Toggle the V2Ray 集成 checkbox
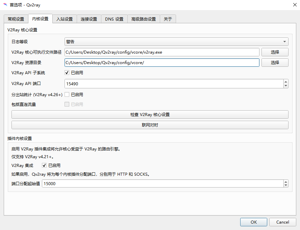300x230 pixels. coord(44,166)
